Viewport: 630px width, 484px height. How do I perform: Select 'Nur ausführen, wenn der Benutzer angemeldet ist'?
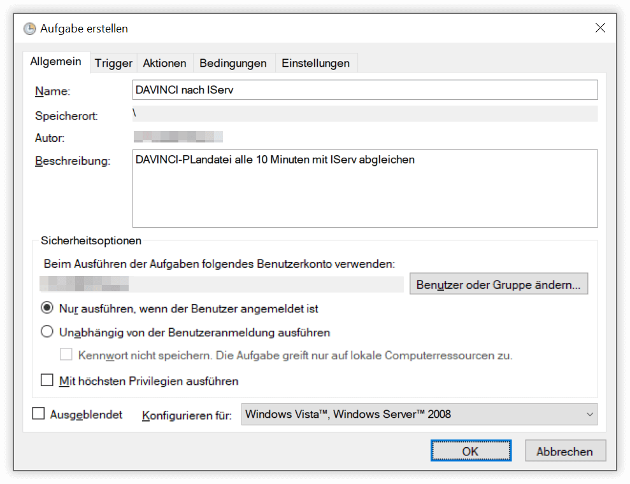click(x=47, y=307)
